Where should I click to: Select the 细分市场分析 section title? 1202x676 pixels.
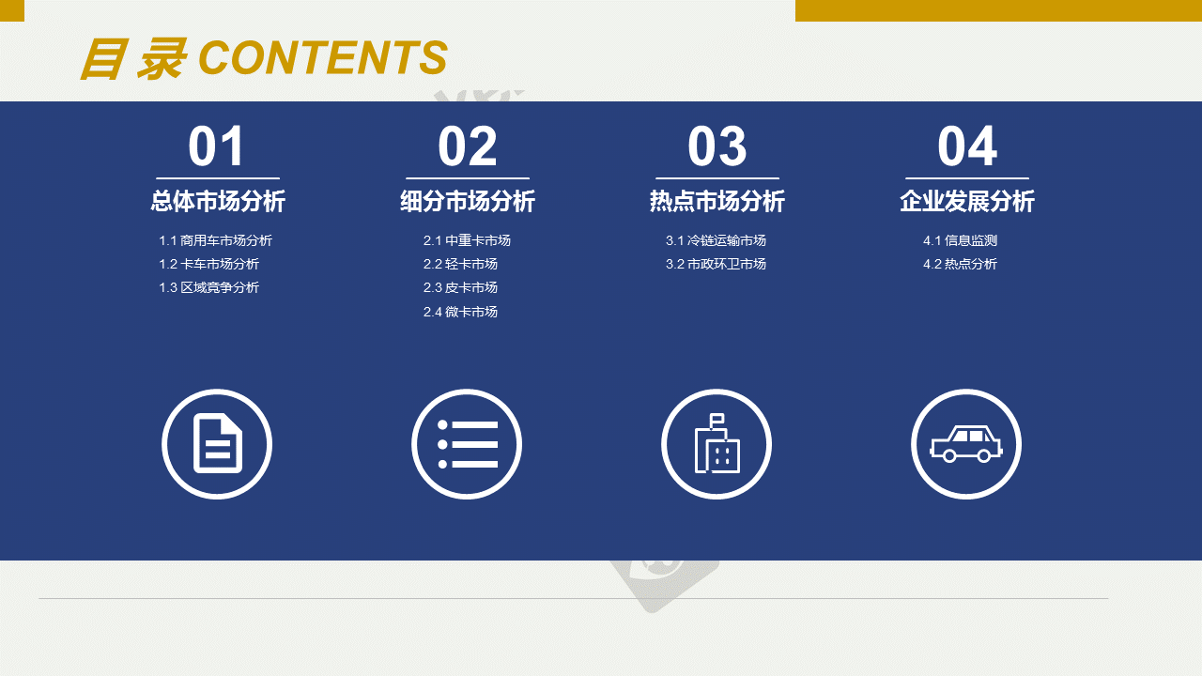[x=468, y=202]
